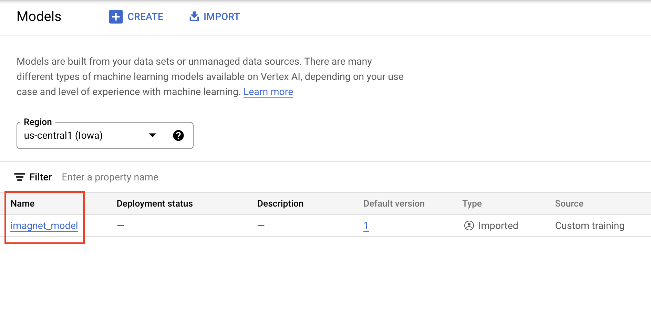This screenshot has height=314, width=651.
Task: Expand the Region dropdown arrow
Action: pyautogui.click(x=153, y=135)
